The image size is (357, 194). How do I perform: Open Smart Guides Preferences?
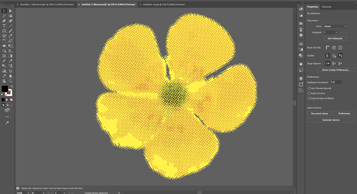point(336,70)
